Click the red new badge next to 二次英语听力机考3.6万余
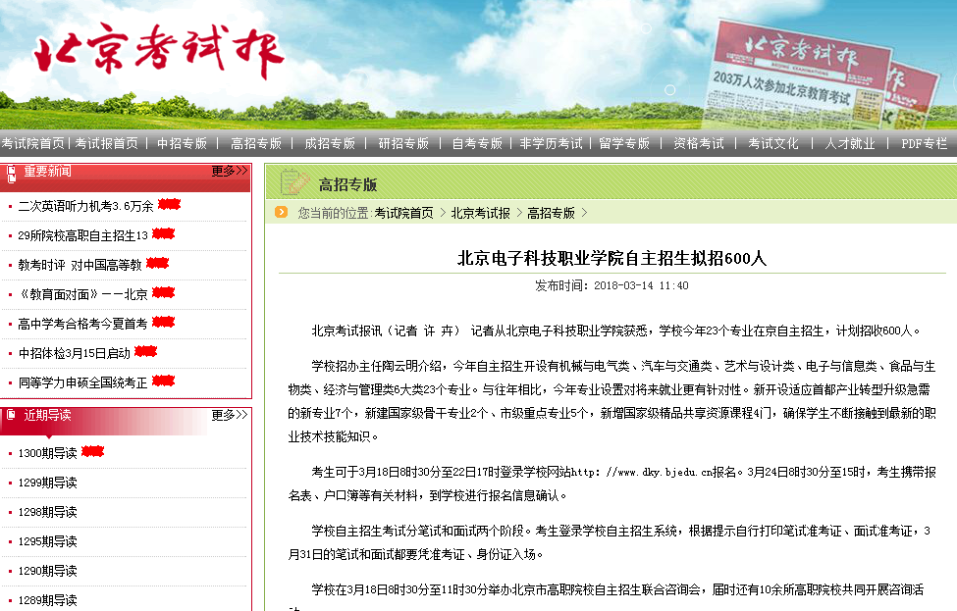This screenshot has width=957, height=611. point(170,205)
